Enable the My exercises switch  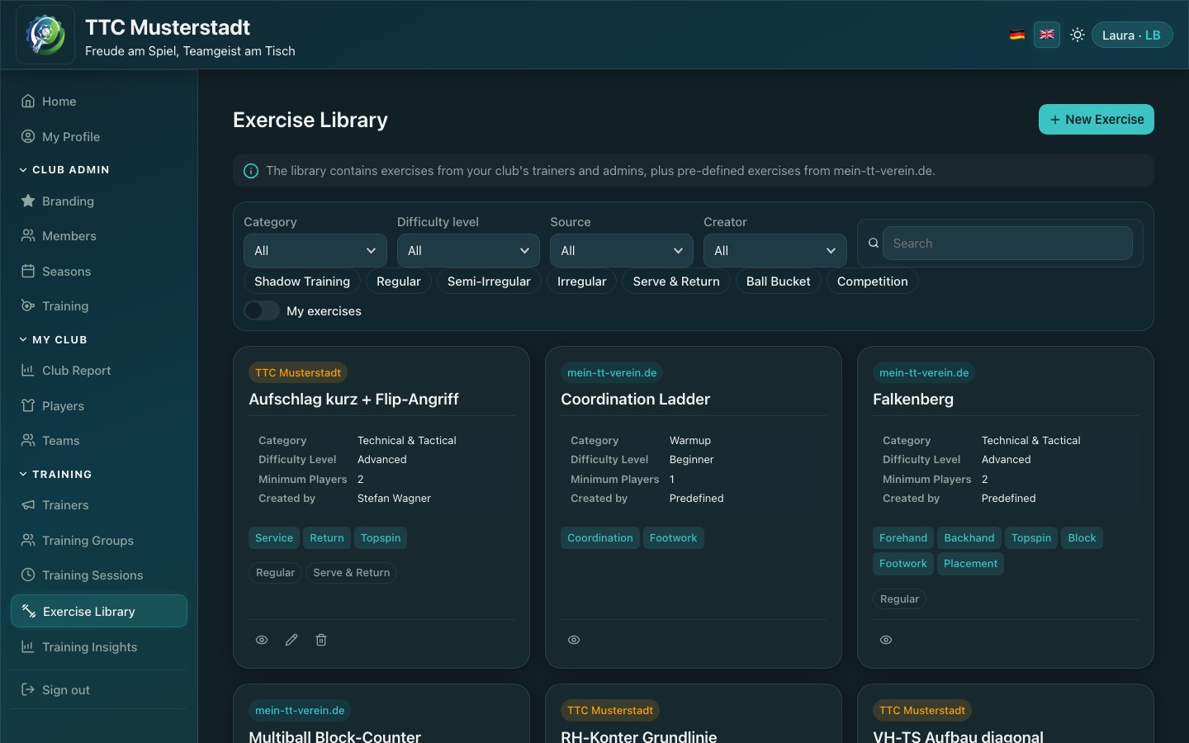click(262, 311)
